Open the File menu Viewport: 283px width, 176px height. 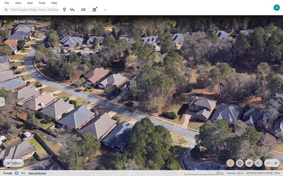7,3
